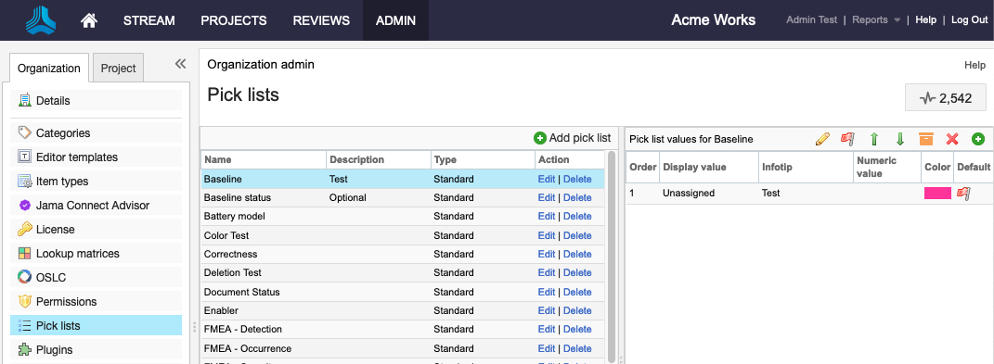The height and width of the screenshot is (364, 994).
Task: Collapse the left admin sidebar
Action: point(180,63)
